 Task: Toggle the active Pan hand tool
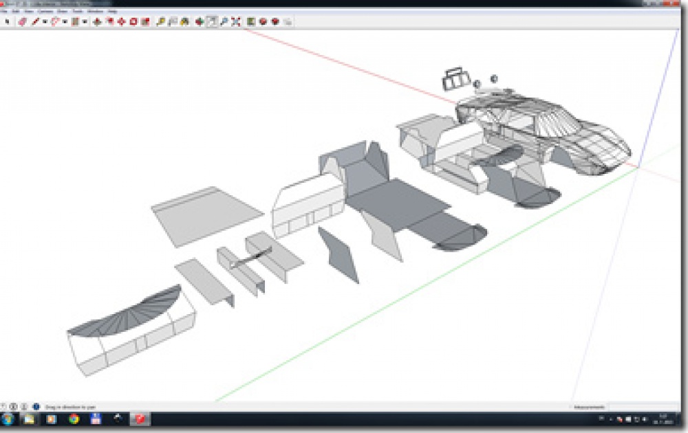coord(211,21)
